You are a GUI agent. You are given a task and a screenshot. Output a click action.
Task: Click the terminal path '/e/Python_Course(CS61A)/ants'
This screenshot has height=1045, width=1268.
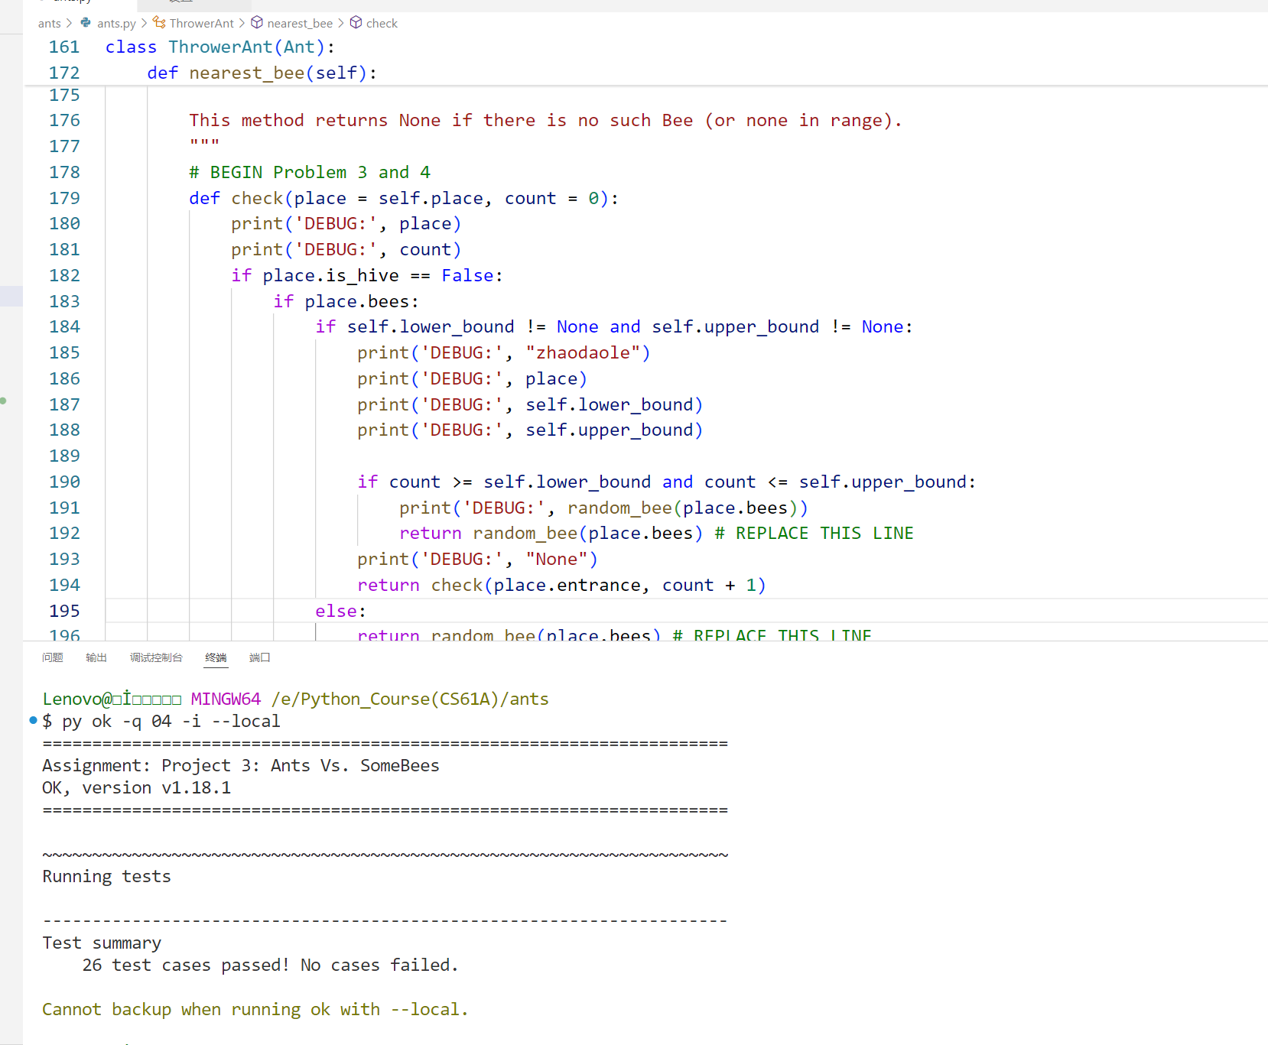410,699
